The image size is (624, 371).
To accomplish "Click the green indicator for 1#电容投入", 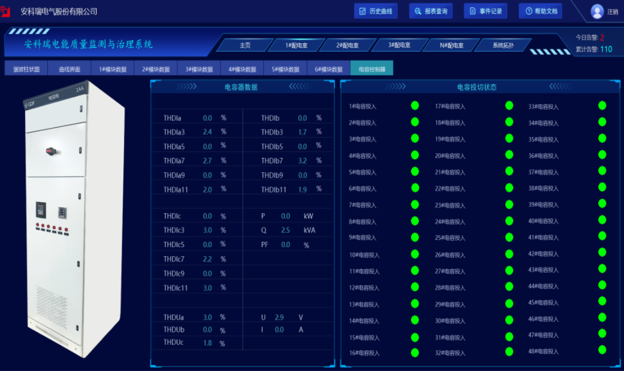I will pos(415,105).
